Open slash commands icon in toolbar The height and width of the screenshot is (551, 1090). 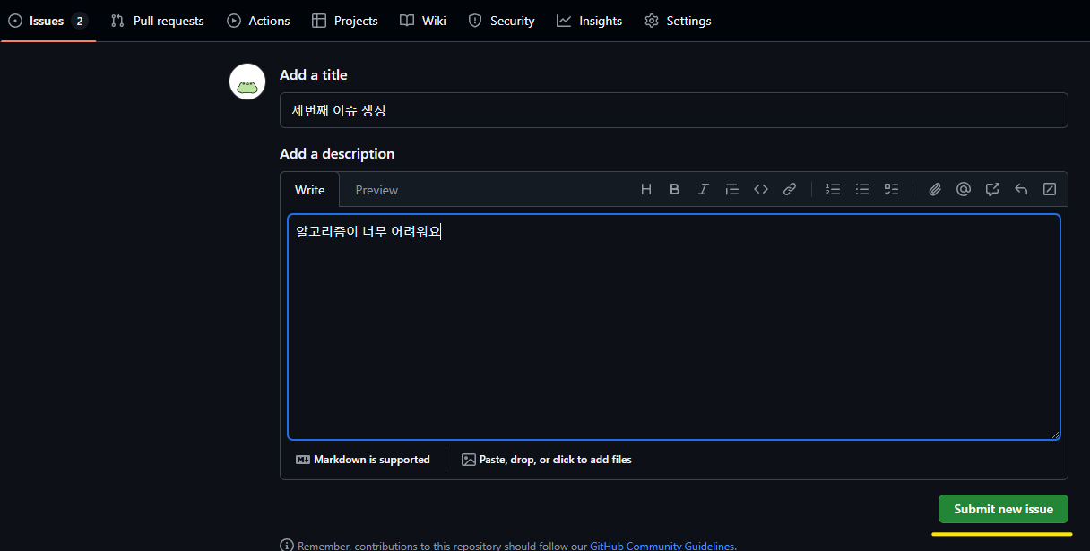point(1049,189)
